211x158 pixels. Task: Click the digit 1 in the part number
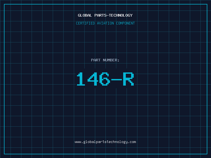(81, 79)
